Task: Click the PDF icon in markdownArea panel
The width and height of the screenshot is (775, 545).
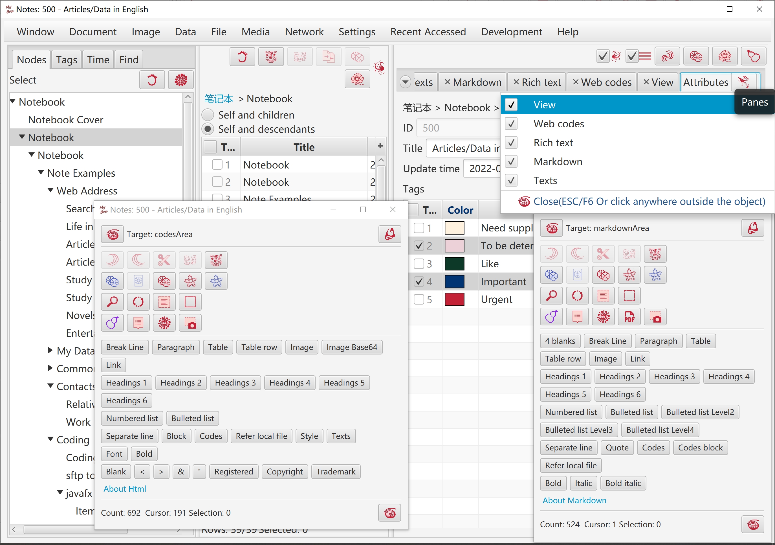Action: pyautogui.click(x=629, y=317)
